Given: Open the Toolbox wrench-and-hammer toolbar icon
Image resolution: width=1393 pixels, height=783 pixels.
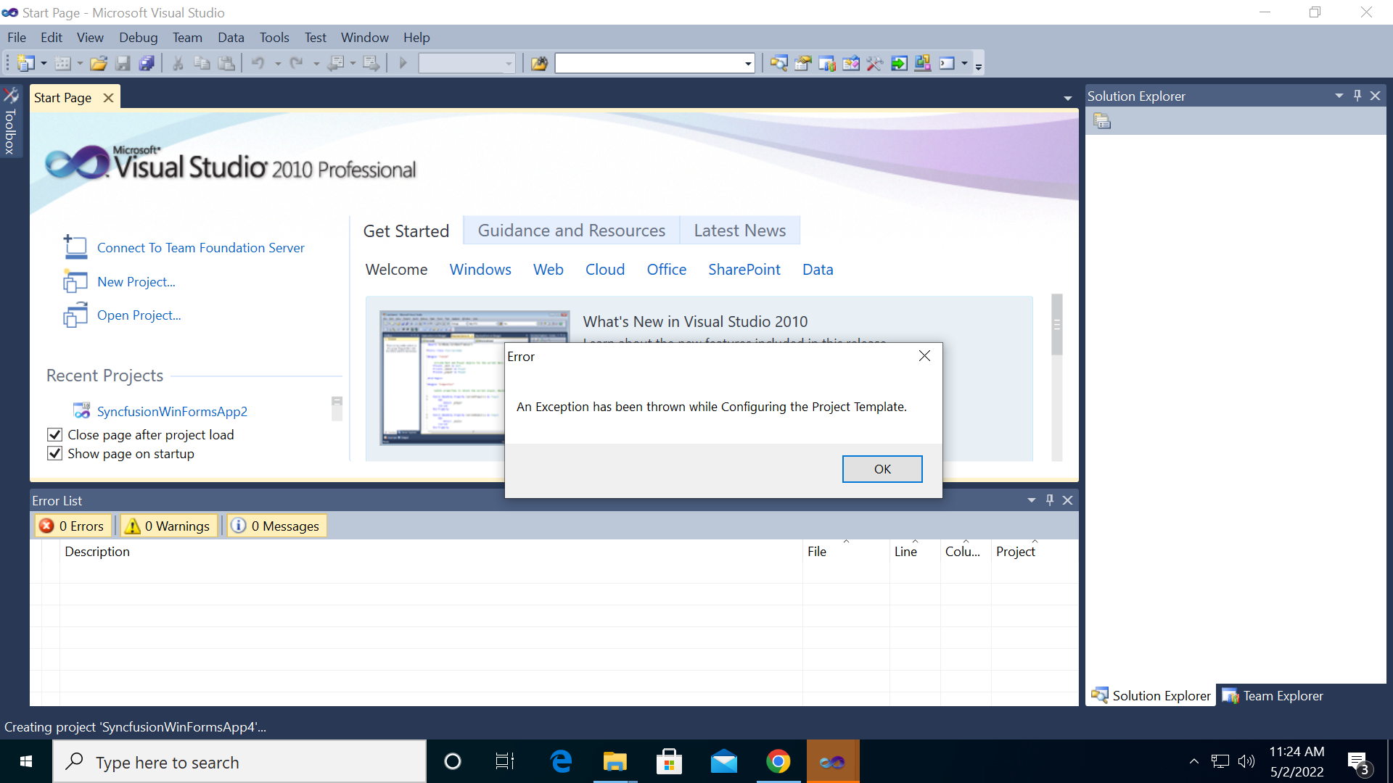Looking at the screenshot, I should tap(874, 64).
